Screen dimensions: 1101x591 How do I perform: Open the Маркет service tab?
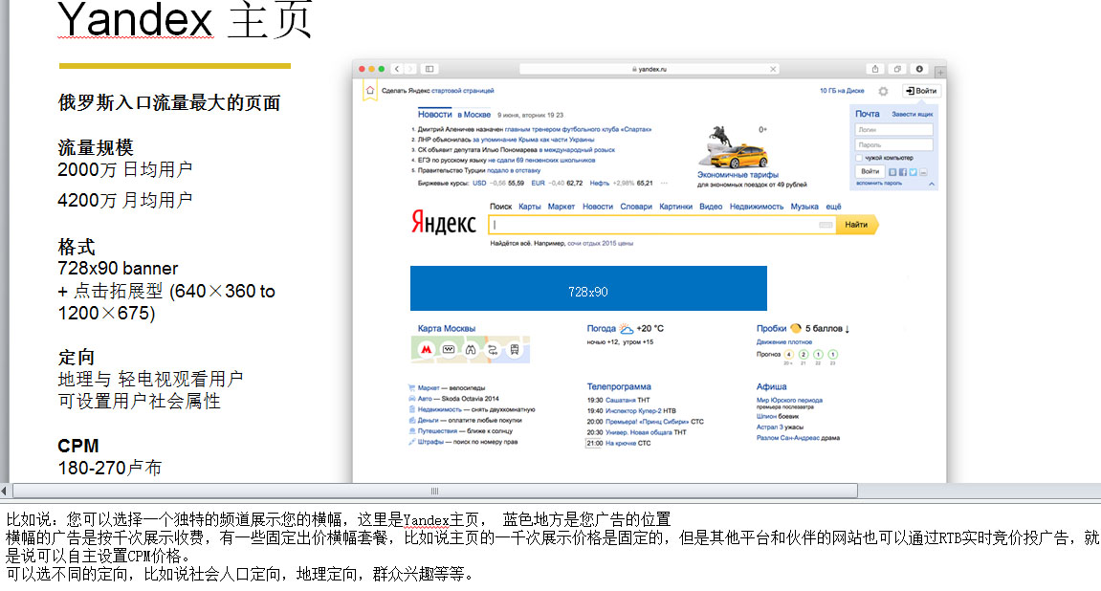[562, 207]
